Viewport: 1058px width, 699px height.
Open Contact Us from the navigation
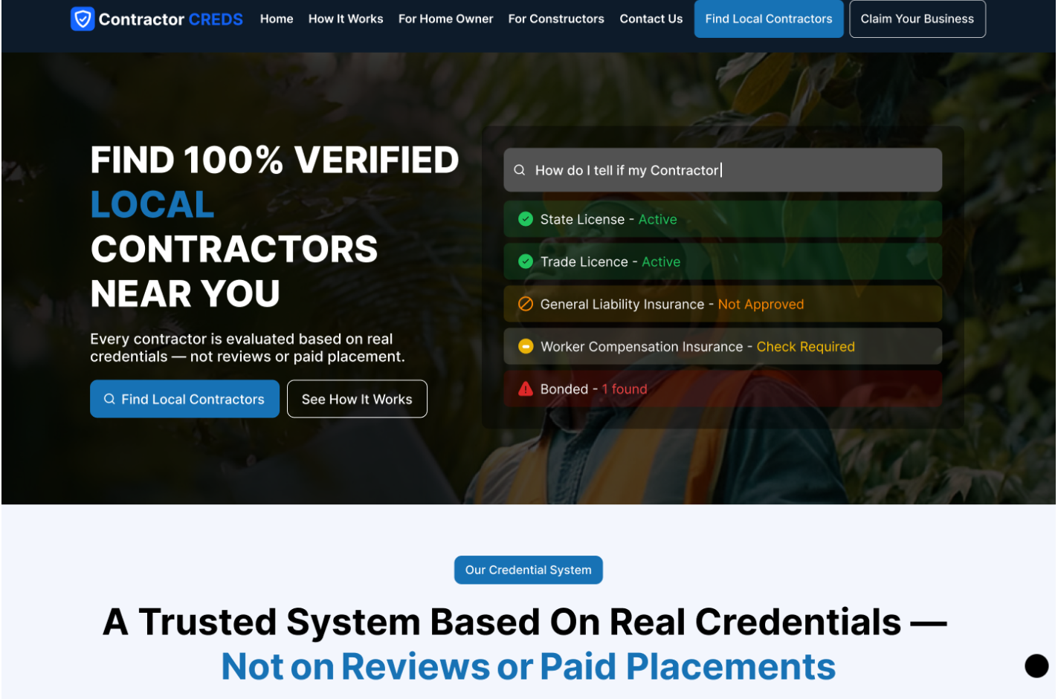click(651, 19)
